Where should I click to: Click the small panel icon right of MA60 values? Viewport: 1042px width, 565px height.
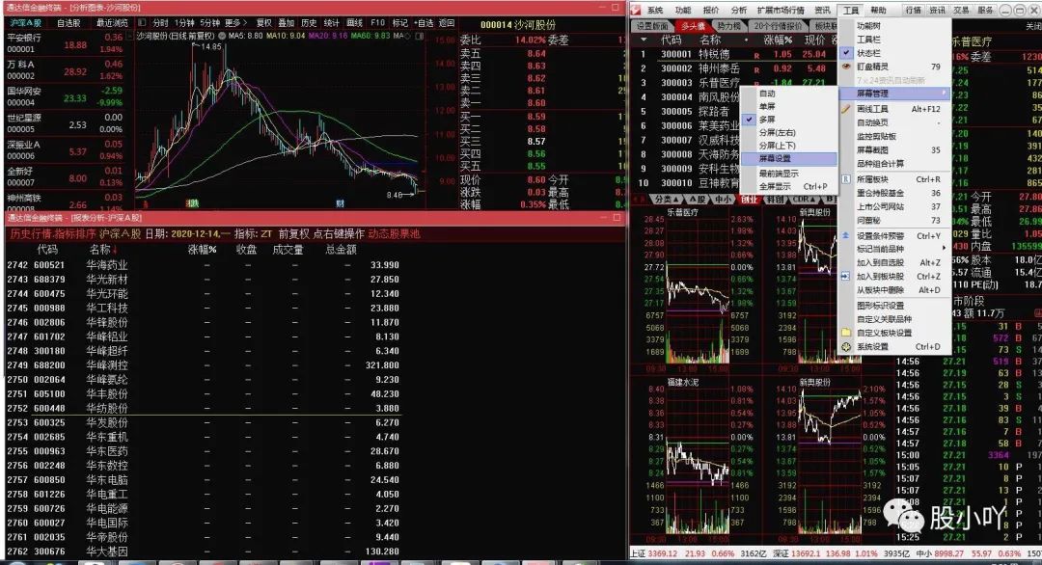click(x=420, y=36)
